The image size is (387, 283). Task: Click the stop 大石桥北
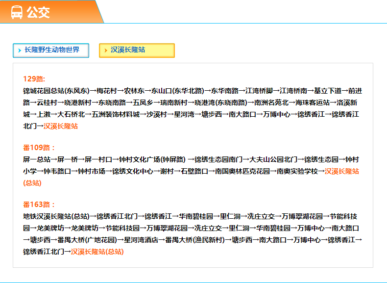(x=71, y=114)
